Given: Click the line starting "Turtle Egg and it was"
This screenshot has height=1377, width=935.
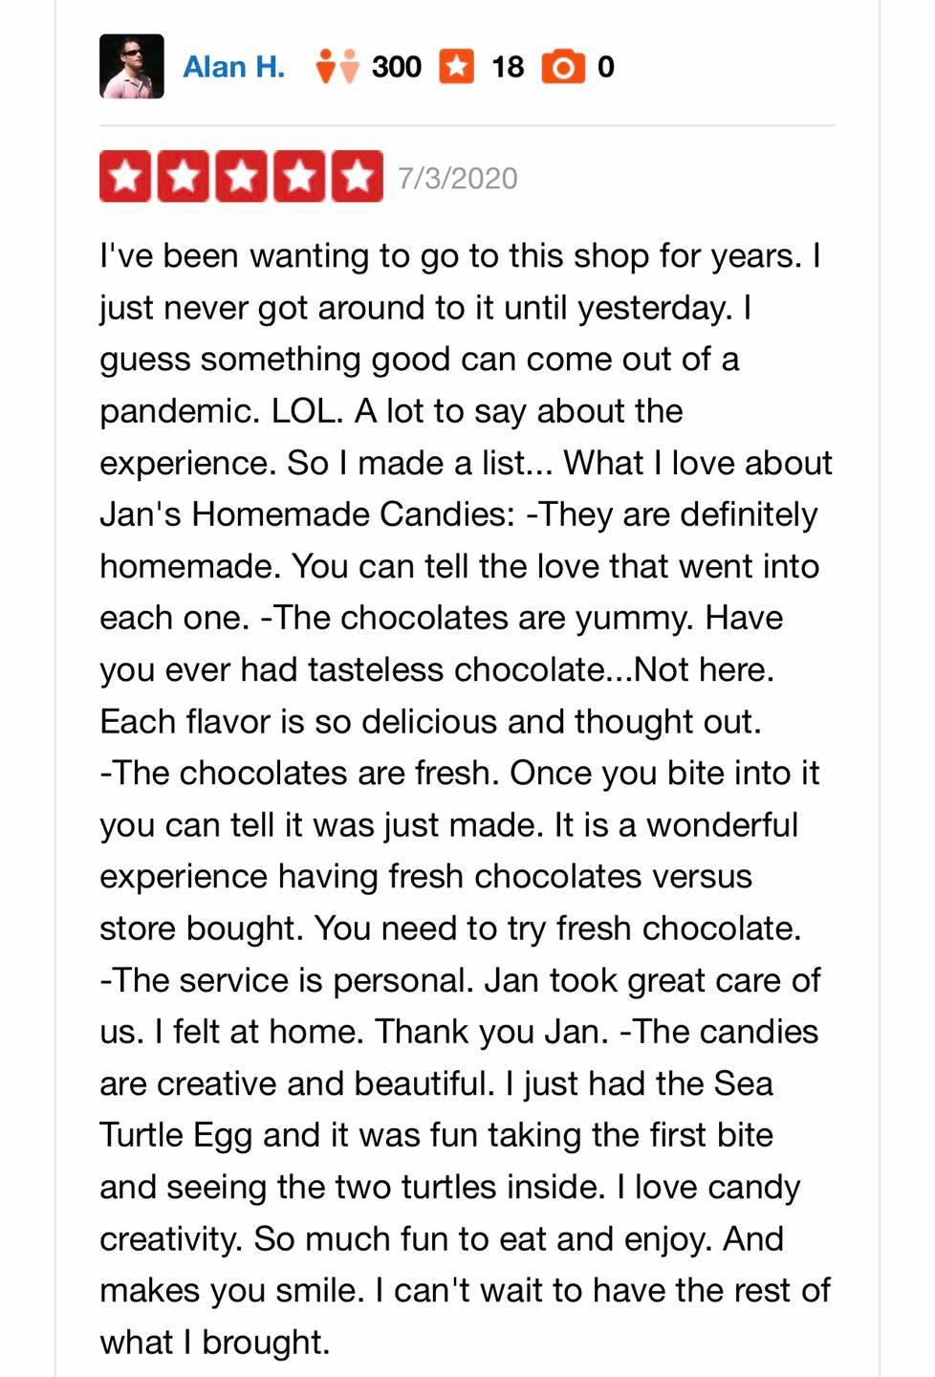Looking at the screenshot, I should tap(437, 1135).
